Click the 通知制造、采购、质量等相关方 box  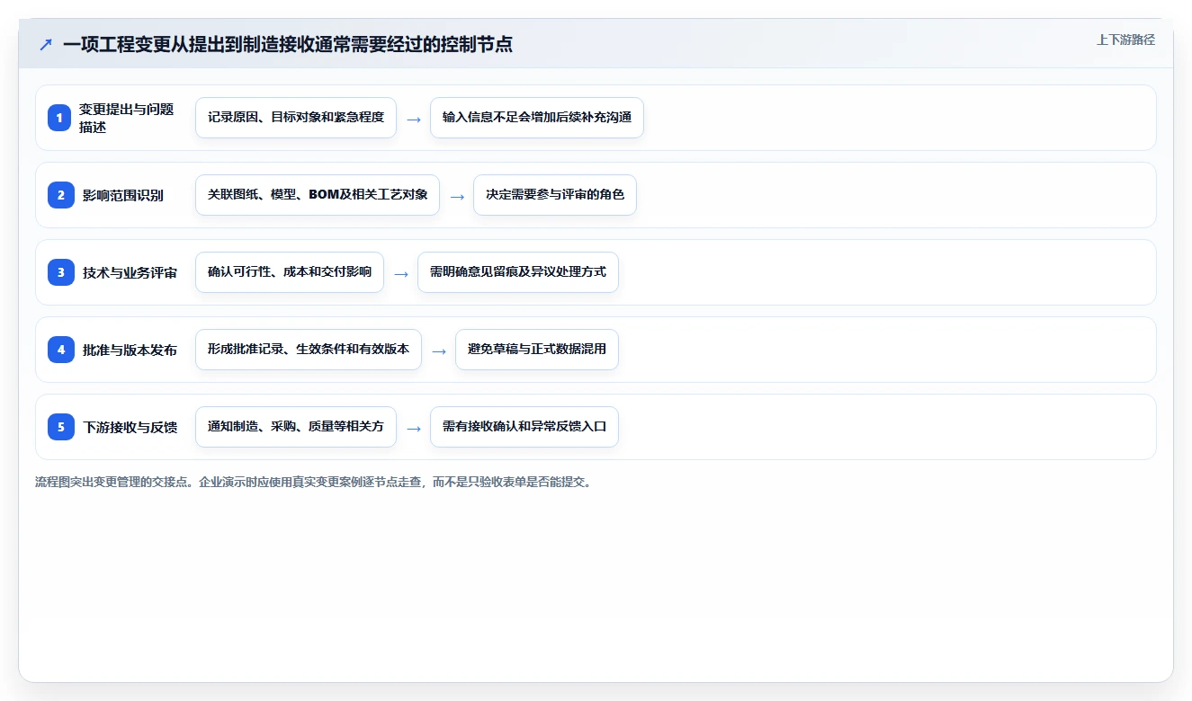pyautogui.click(x=296, y=427)
